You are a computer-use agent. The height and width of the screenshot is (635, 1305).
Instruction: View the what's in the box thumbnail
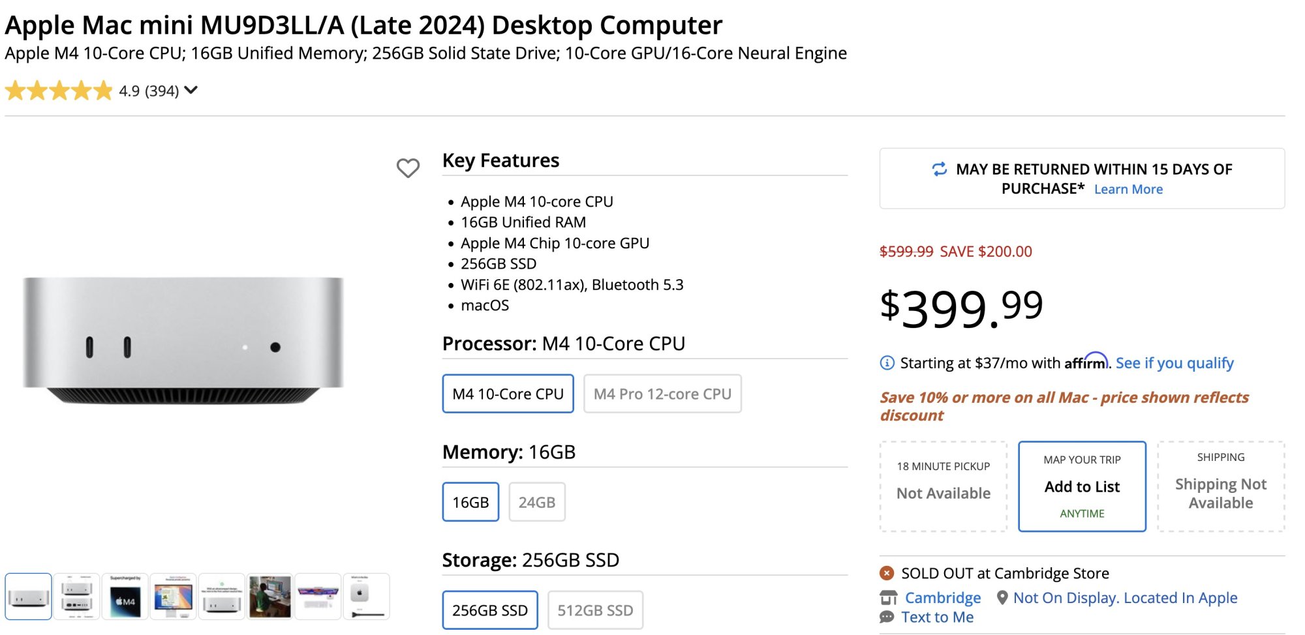click(366, 597)
